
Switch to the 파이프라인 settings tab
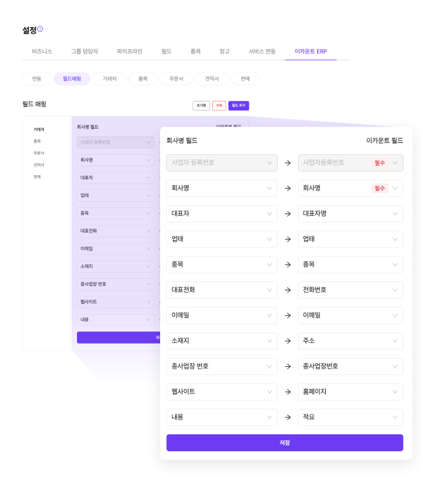tap(130, 51)
